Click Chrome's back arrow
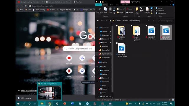The height and width of the screenshot is (106, 189). point(18,6)
